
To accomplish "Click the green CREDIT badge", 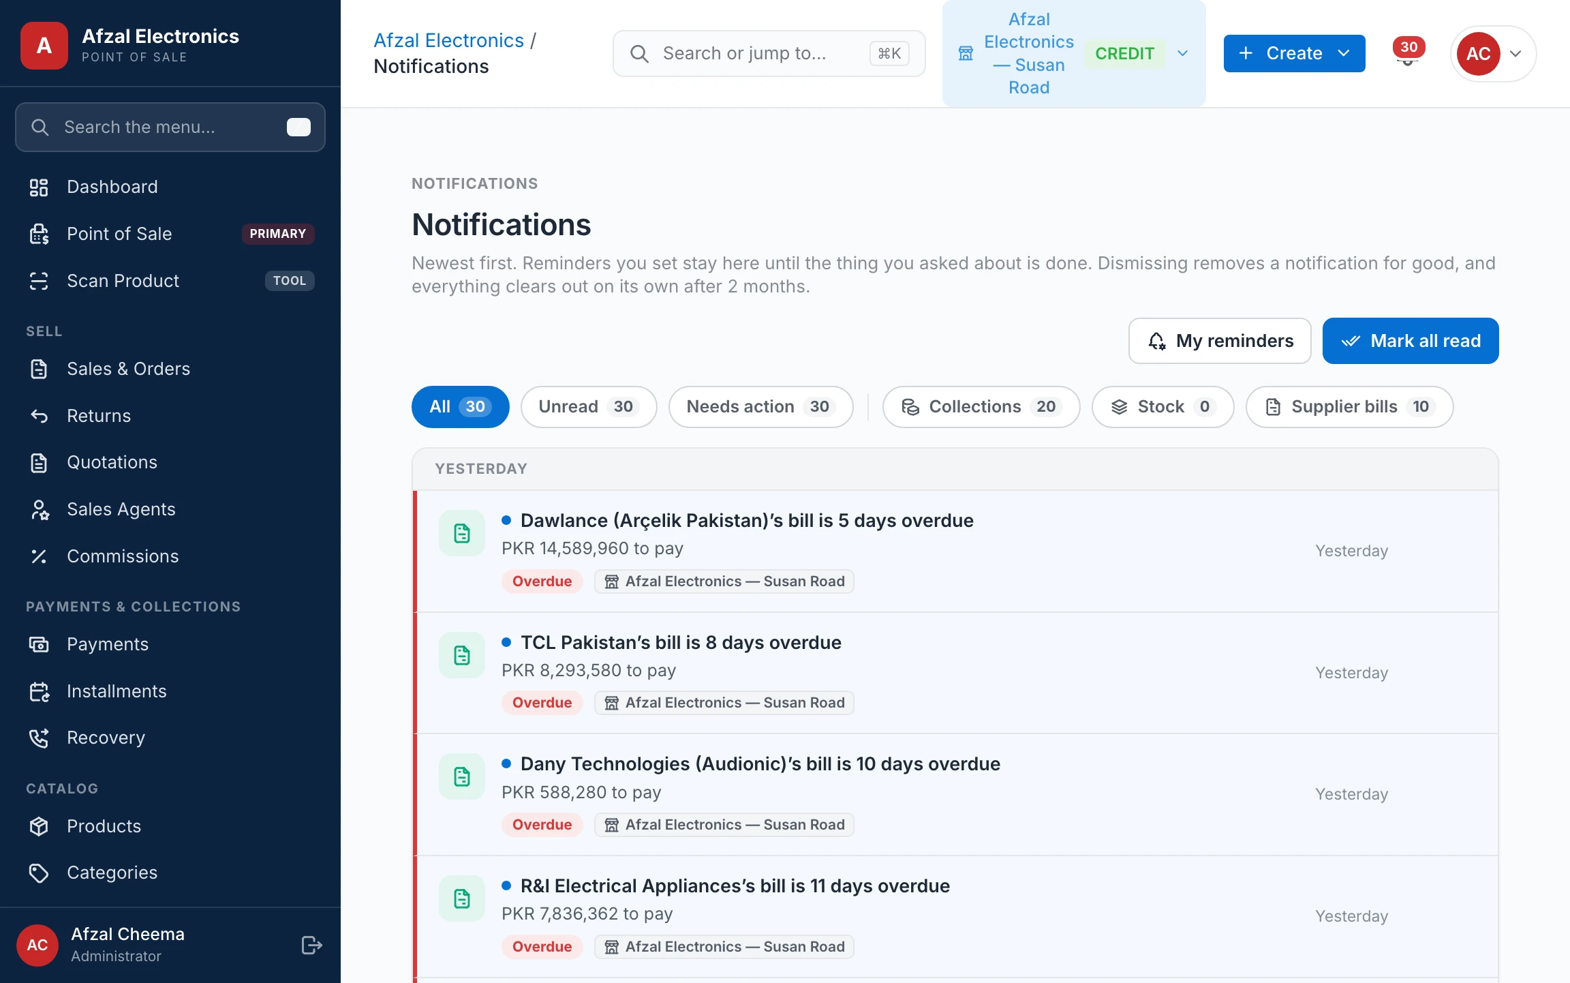I will (x=1125, y=53).
